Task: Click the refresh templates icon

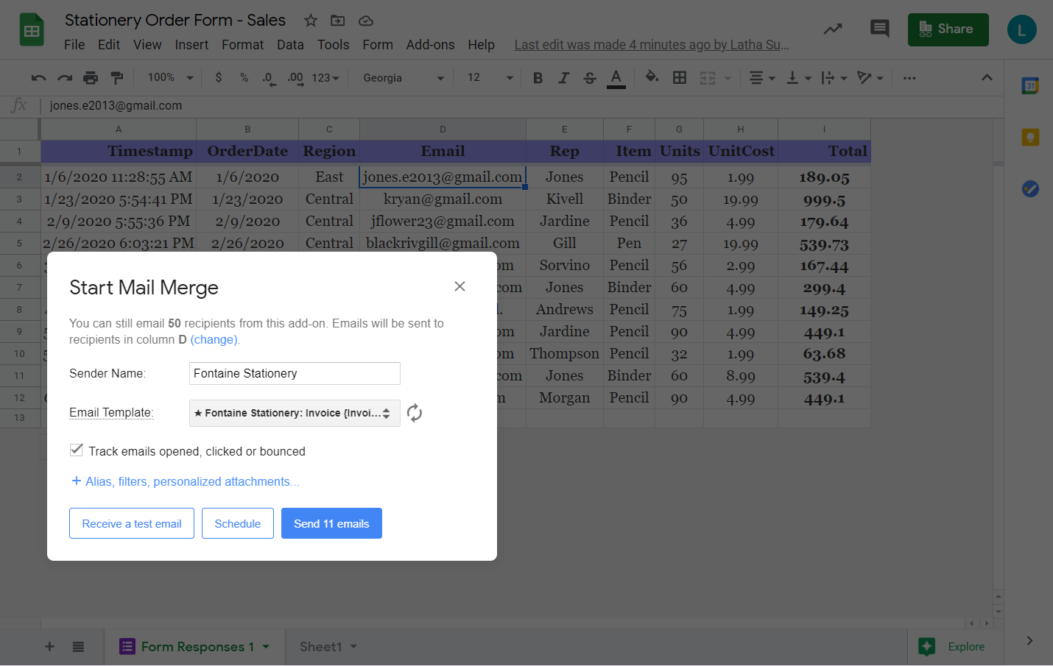Action: click(415, 413)
